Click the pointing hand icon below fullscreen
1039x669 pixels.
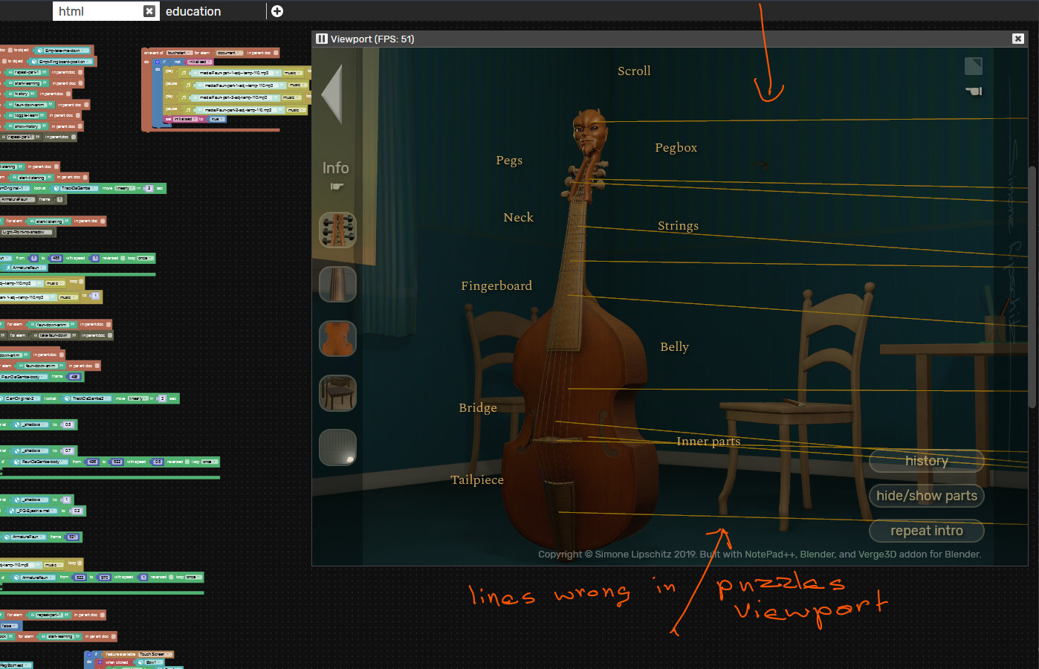[974, 91]
